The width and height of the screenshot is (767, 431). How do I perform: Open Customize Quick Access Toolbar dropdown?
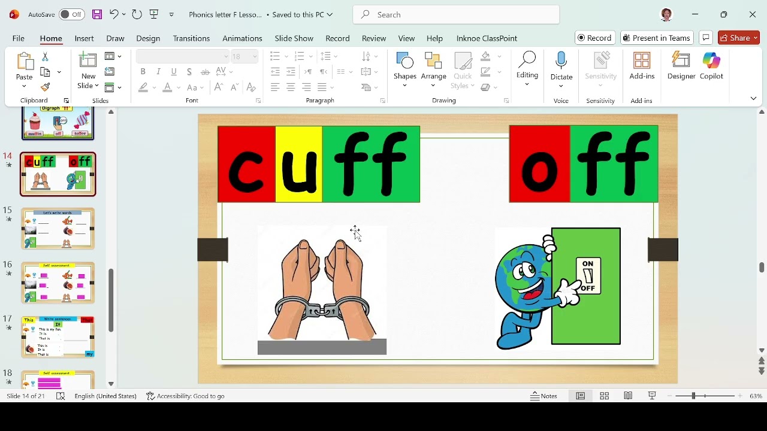171,14
